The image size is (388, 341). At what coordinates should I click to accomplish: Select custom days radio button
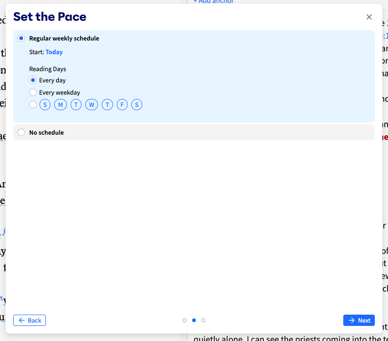(x=33, y=105)
